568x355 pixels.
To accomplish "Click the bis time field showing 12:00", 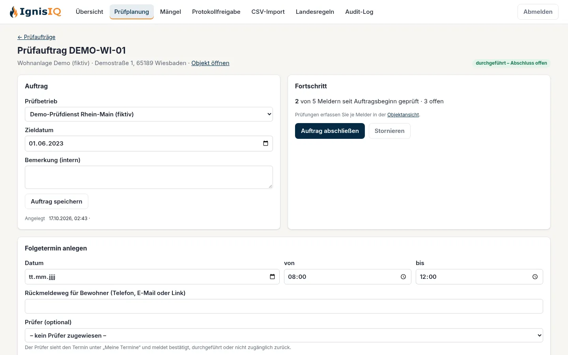I will point(479,277).
